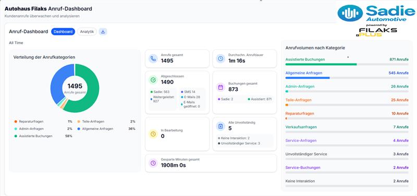The height and width of the screenshot is (196, 417).
Task: Click the Assistiert: 871 entry
Action: click(259, 99)
